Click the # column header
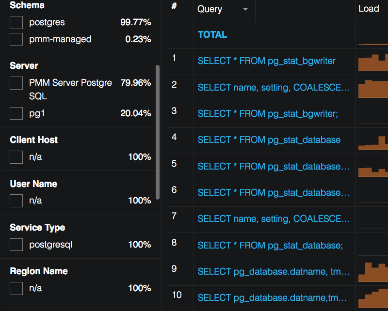The height and width of the screenshot is (311, 388). 174,6
